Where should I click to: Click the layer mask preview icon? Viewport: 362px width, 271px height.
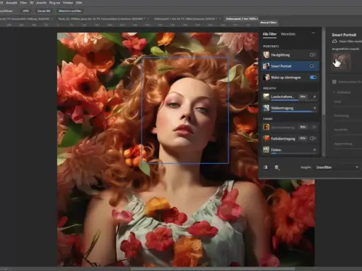click(x=276, y=167)
